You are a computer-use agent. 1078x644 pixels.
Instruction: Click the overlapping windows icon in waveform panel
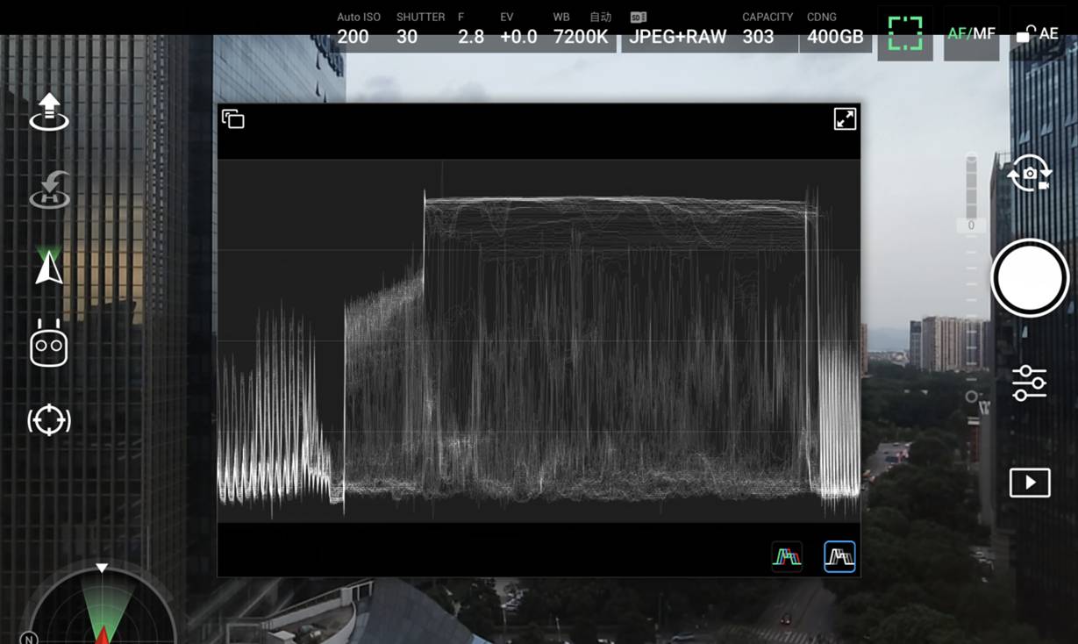[x=233, y=119]
